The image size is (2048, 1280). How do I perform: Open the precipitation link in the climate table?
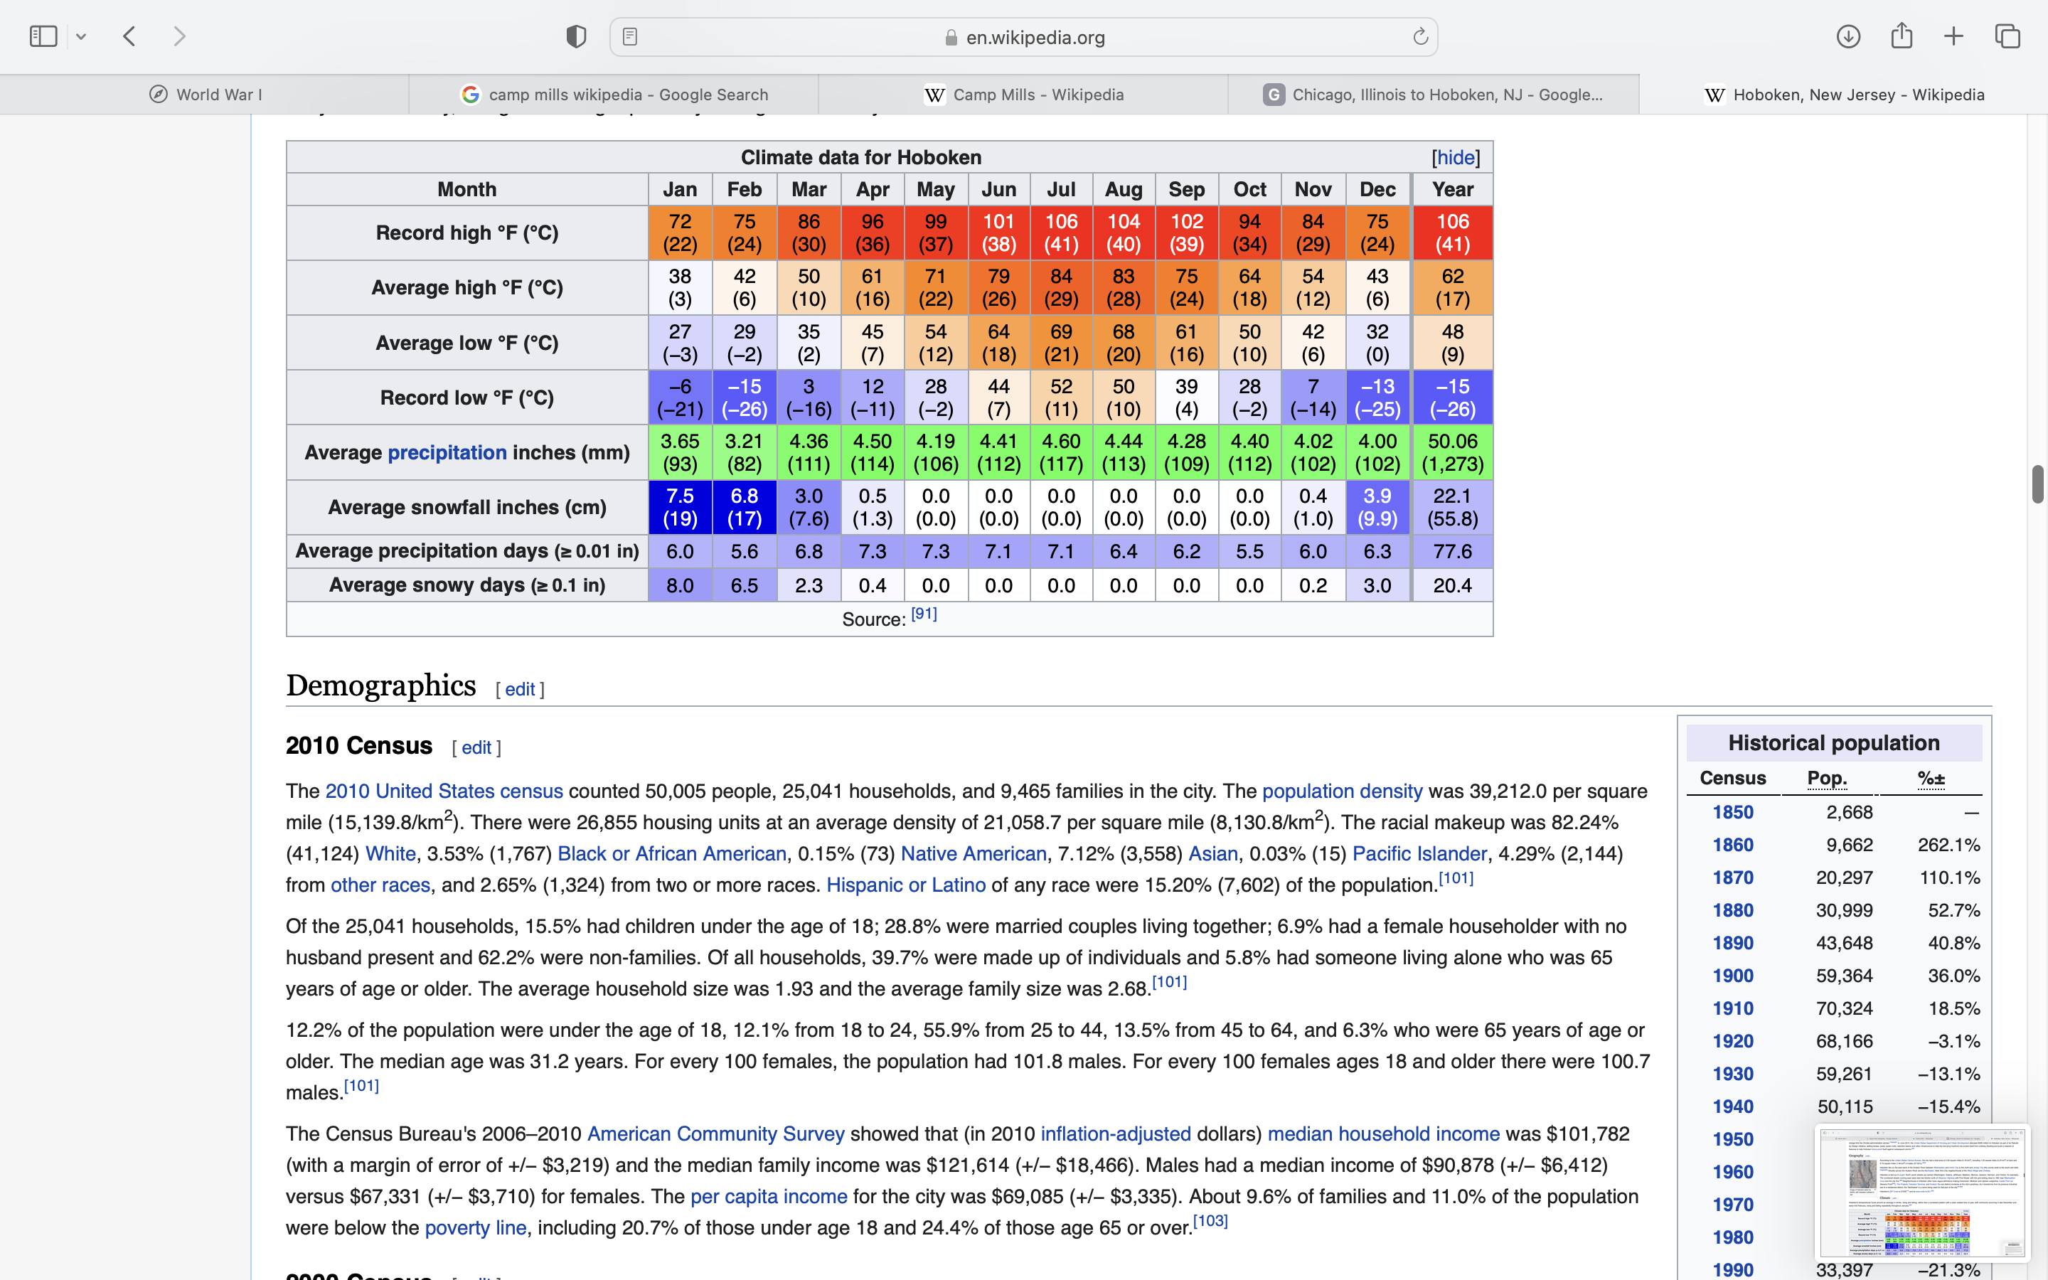[x=447, y=453]
